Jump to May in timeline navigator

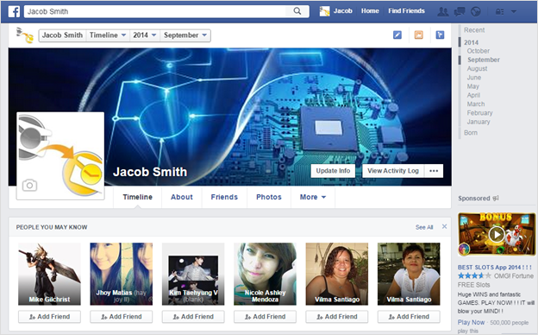472,86
